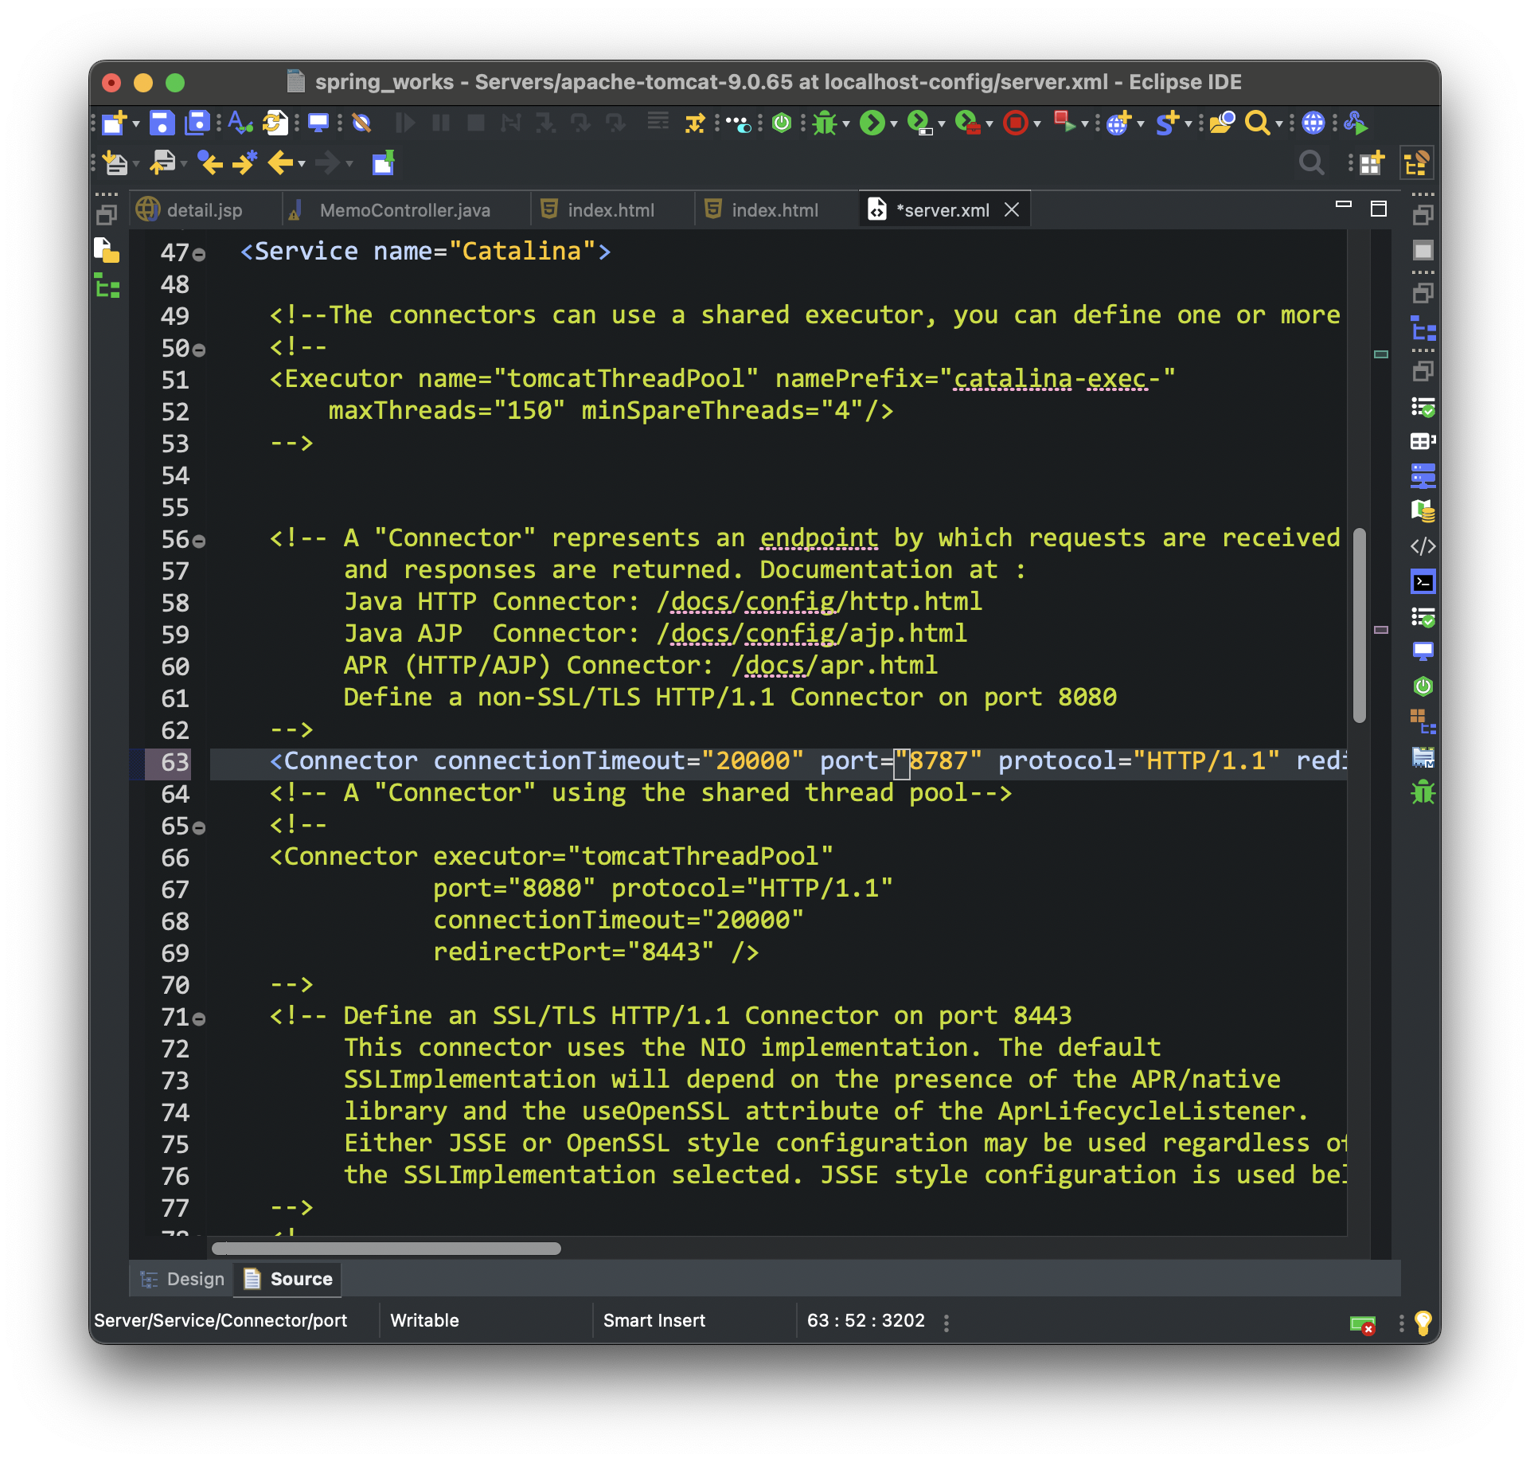Click the Save All icon
1530x1462 pixels.
coord(197,123)
